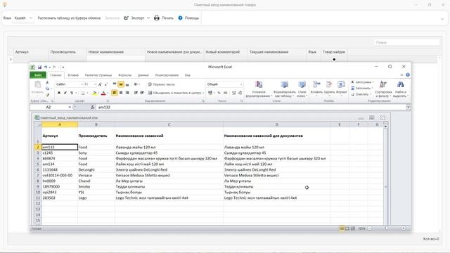
Task: Open the number format Общий dropdown
Action: pyautogui.click(x=241, y=84)
